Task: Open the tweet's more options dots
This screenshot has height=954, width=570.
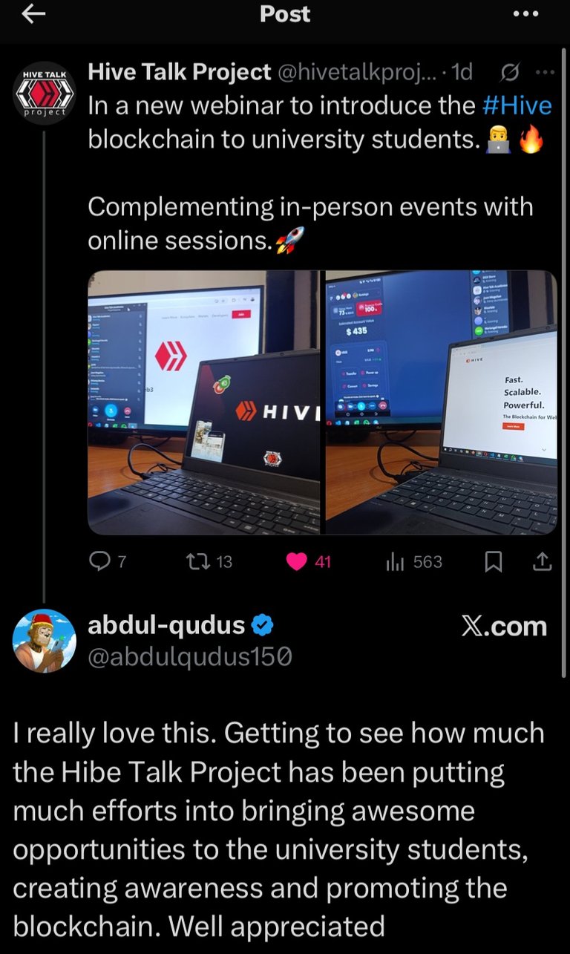Action: (545, 72)
